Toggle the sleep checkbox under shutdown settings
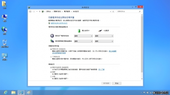This screenshot has height=95, width=170. point(51,72)
